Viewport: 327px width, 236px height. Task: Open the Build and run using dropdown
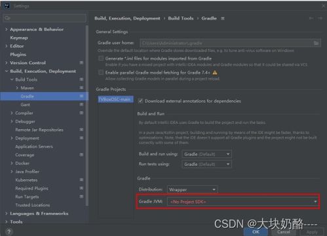[206, 154]
